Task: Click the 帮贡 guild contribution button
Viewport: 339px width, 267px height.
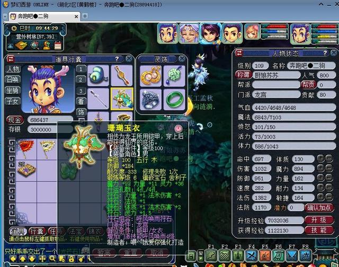Action: [x=308, y=85]
